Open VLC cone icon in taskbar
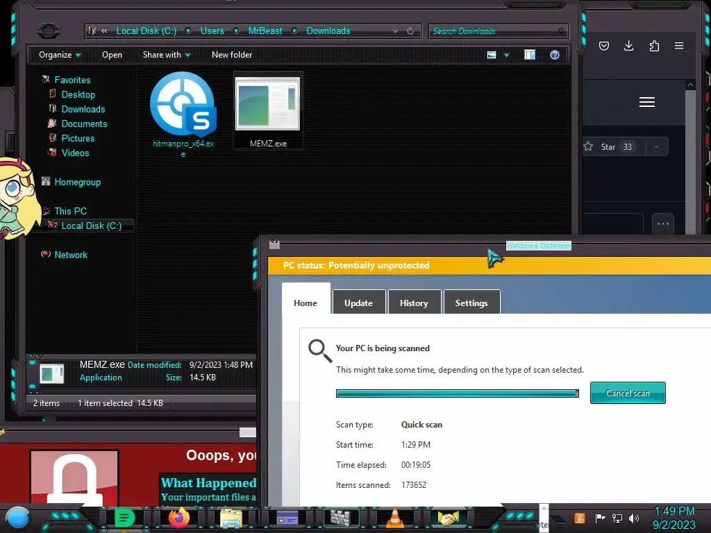Screen dimensions: 711x533 click(395, 518)
